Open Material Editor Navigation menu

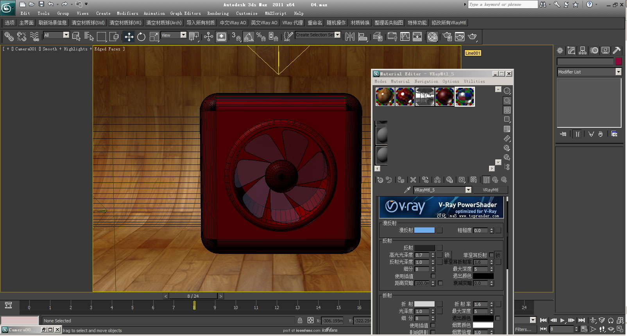(x=426, y=81)
